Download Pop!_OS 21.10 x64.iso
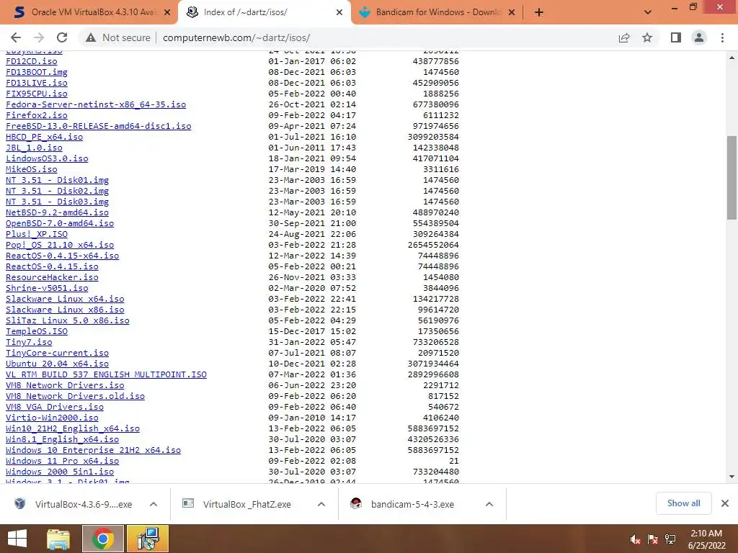 (x=60, y=245)
